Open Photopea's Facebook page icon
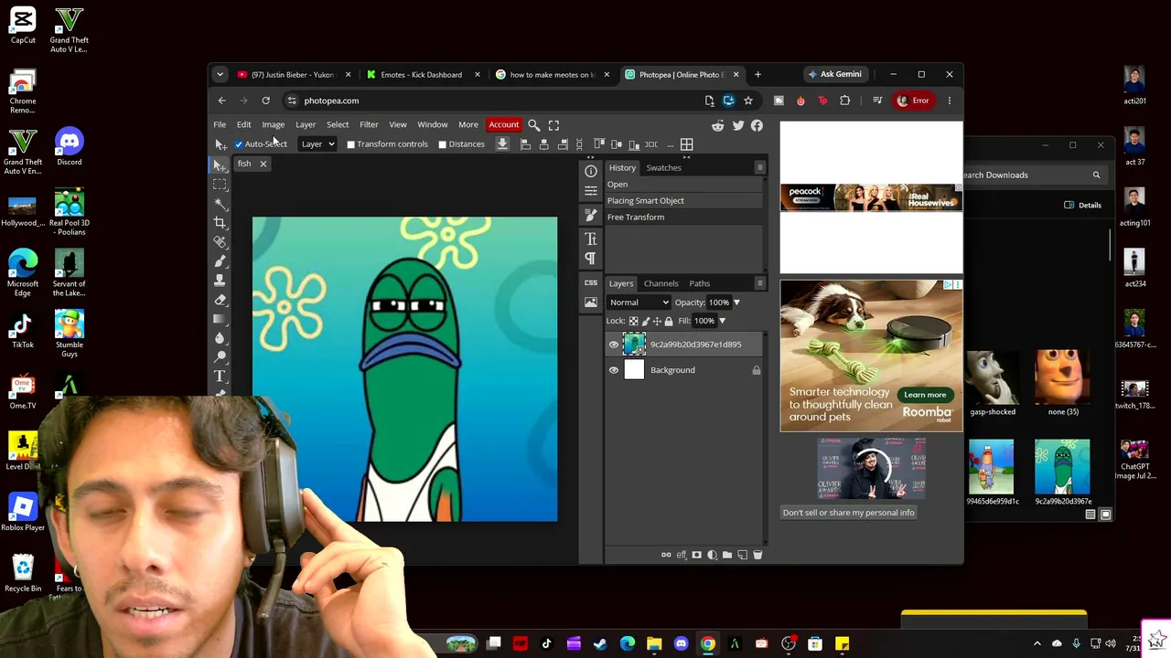 [x=757, y=125]
